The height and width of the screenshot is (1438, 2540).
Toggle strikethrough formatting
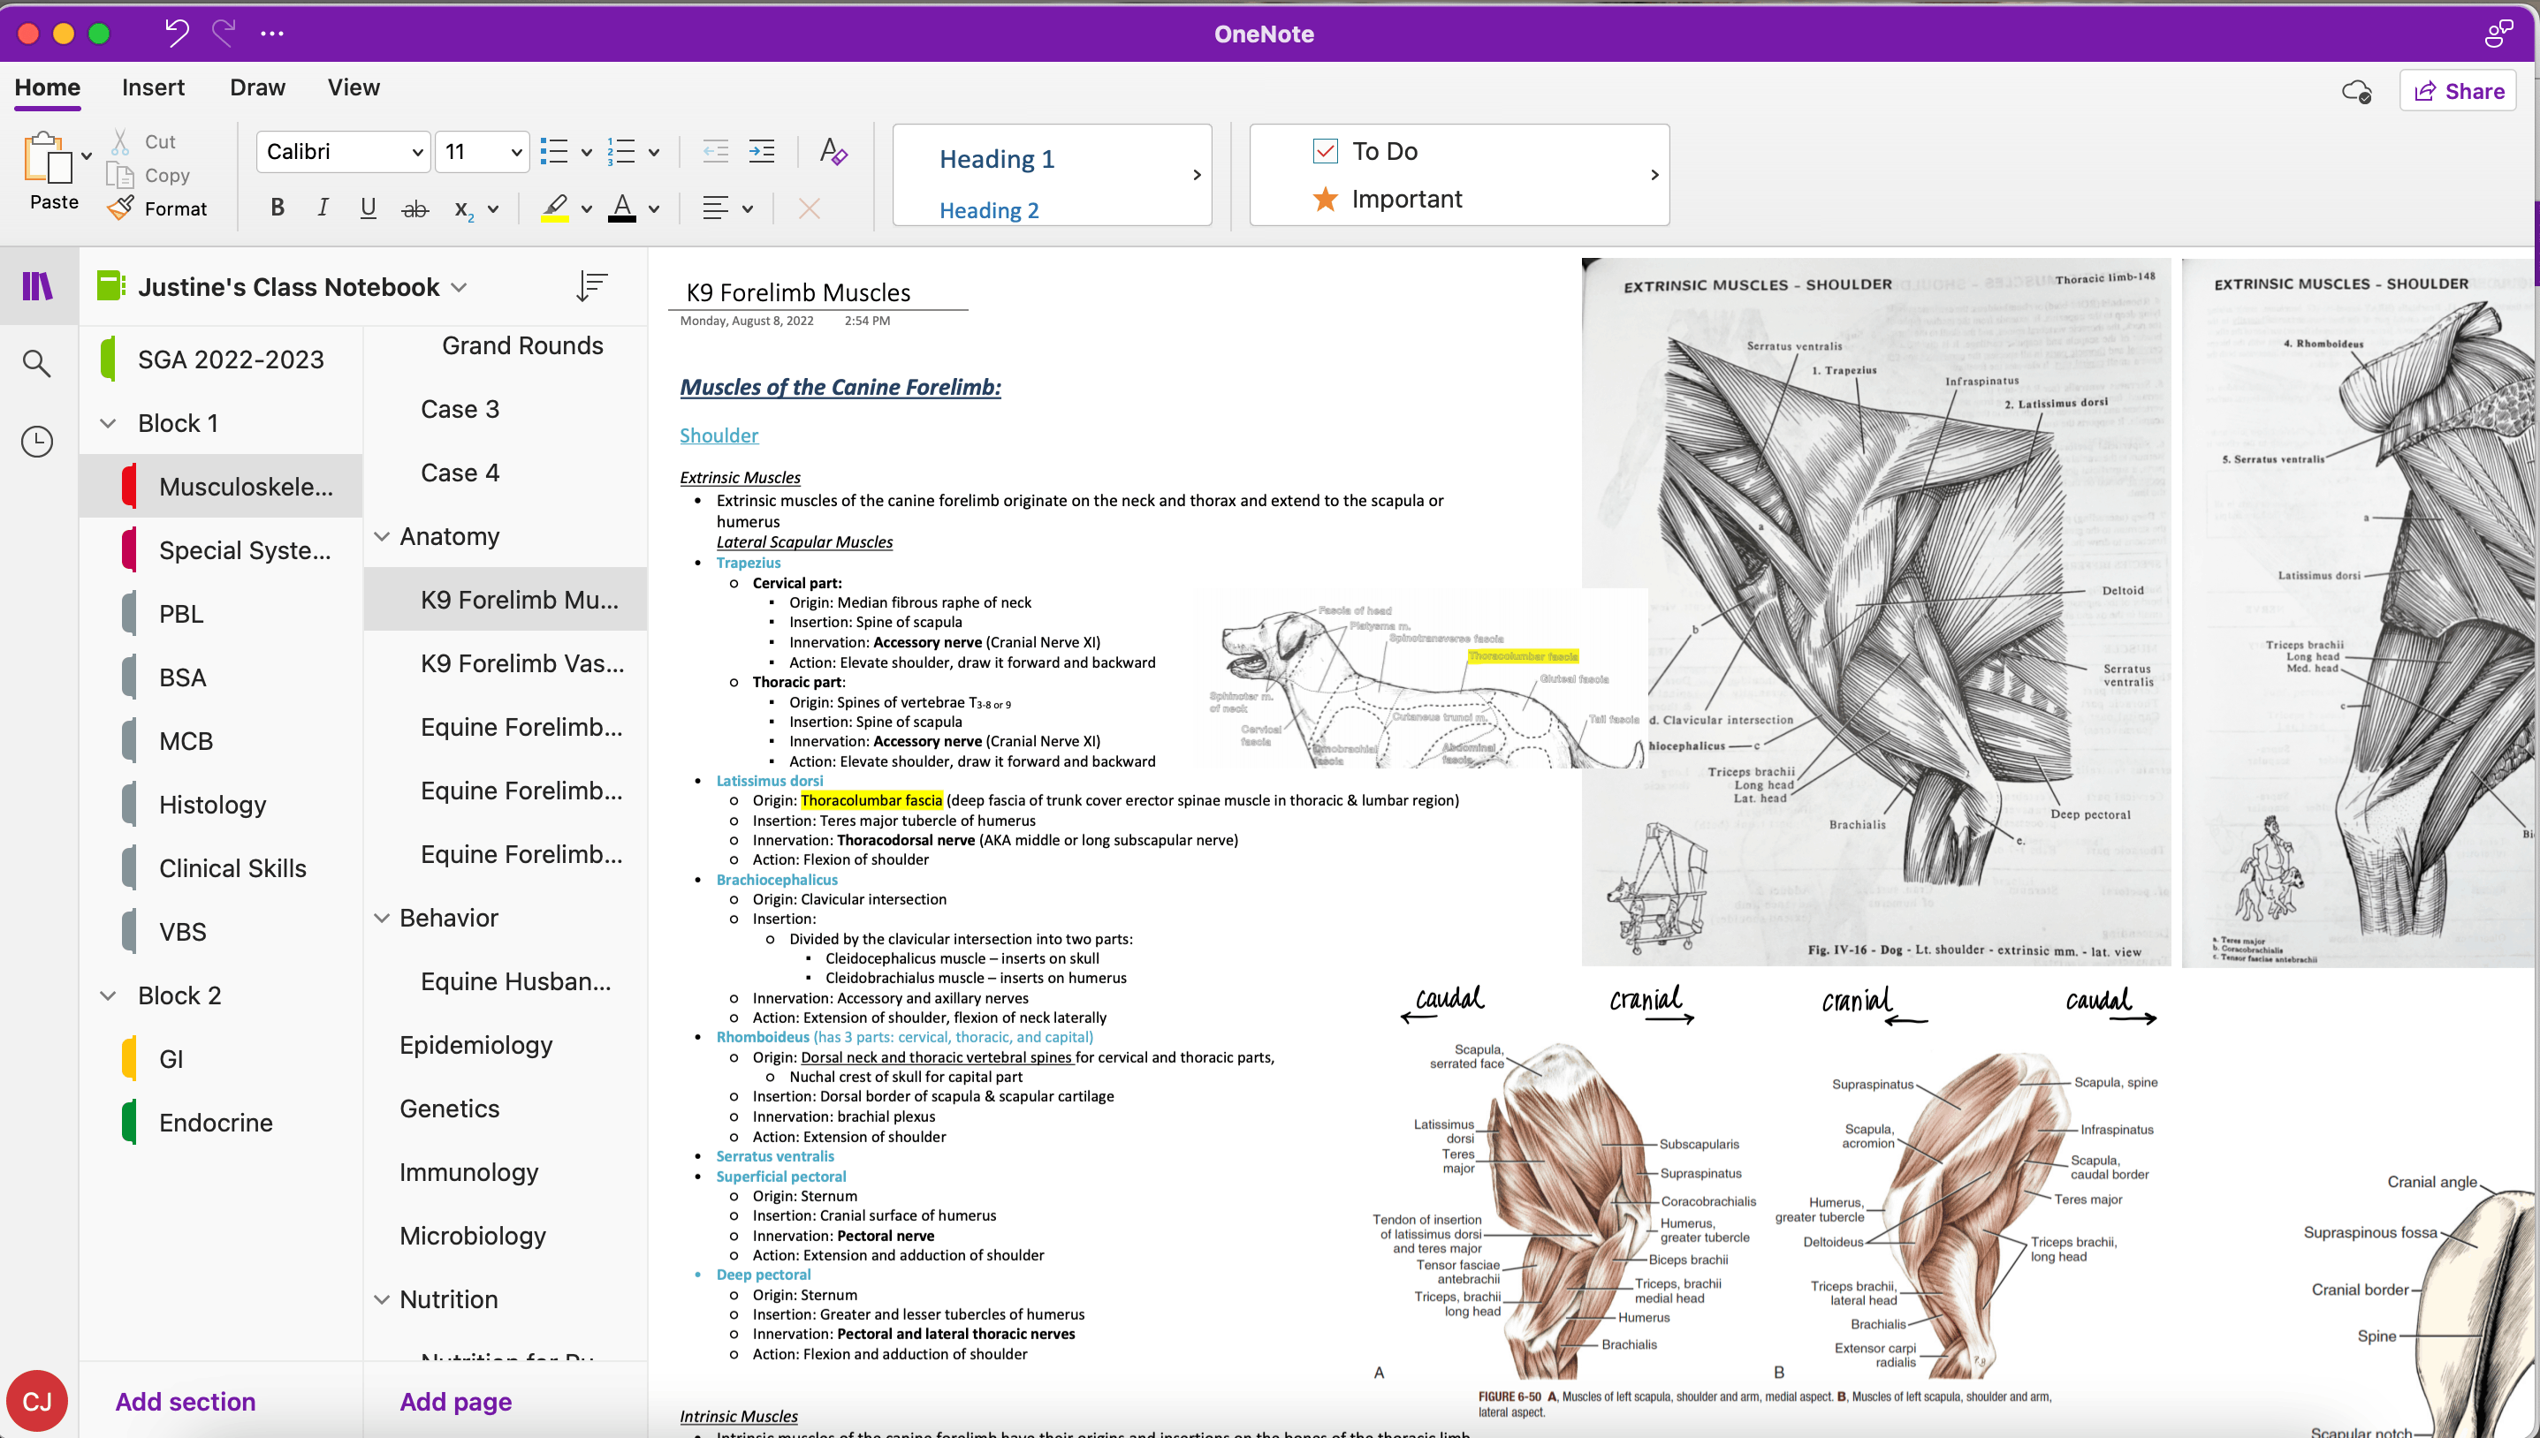click(414, 208)
